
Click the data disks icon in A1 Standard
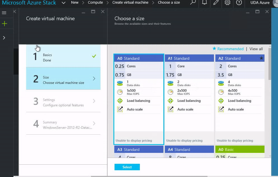170,83
